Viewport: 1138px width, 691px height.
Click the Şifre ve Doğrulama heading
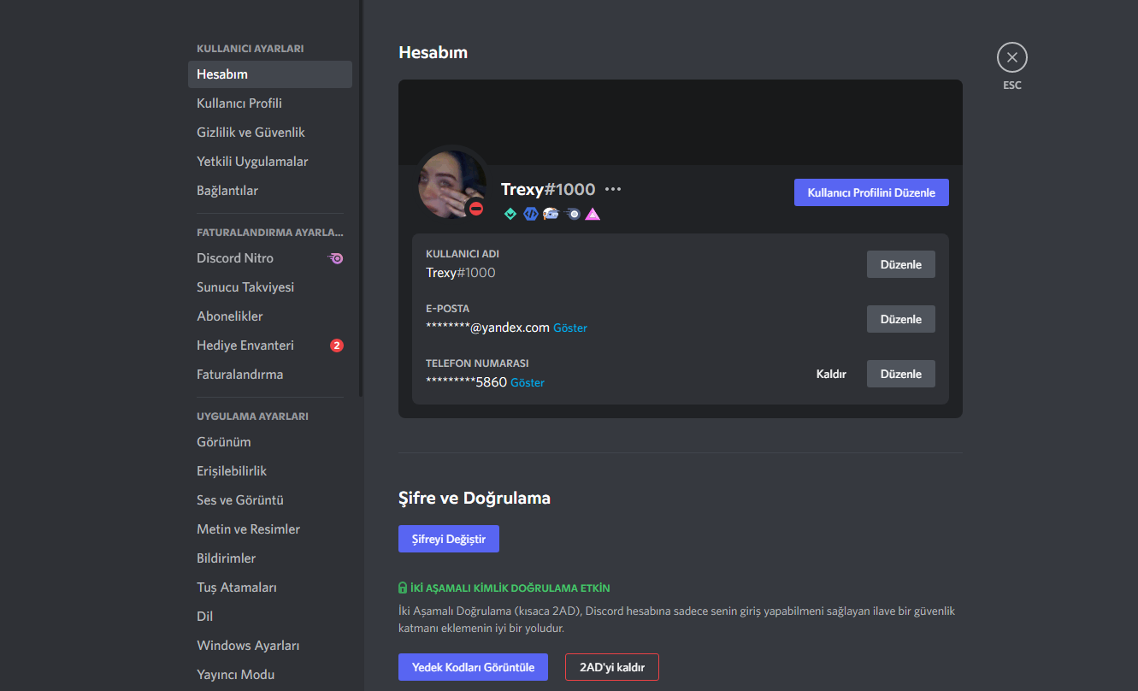pos(475,498)
